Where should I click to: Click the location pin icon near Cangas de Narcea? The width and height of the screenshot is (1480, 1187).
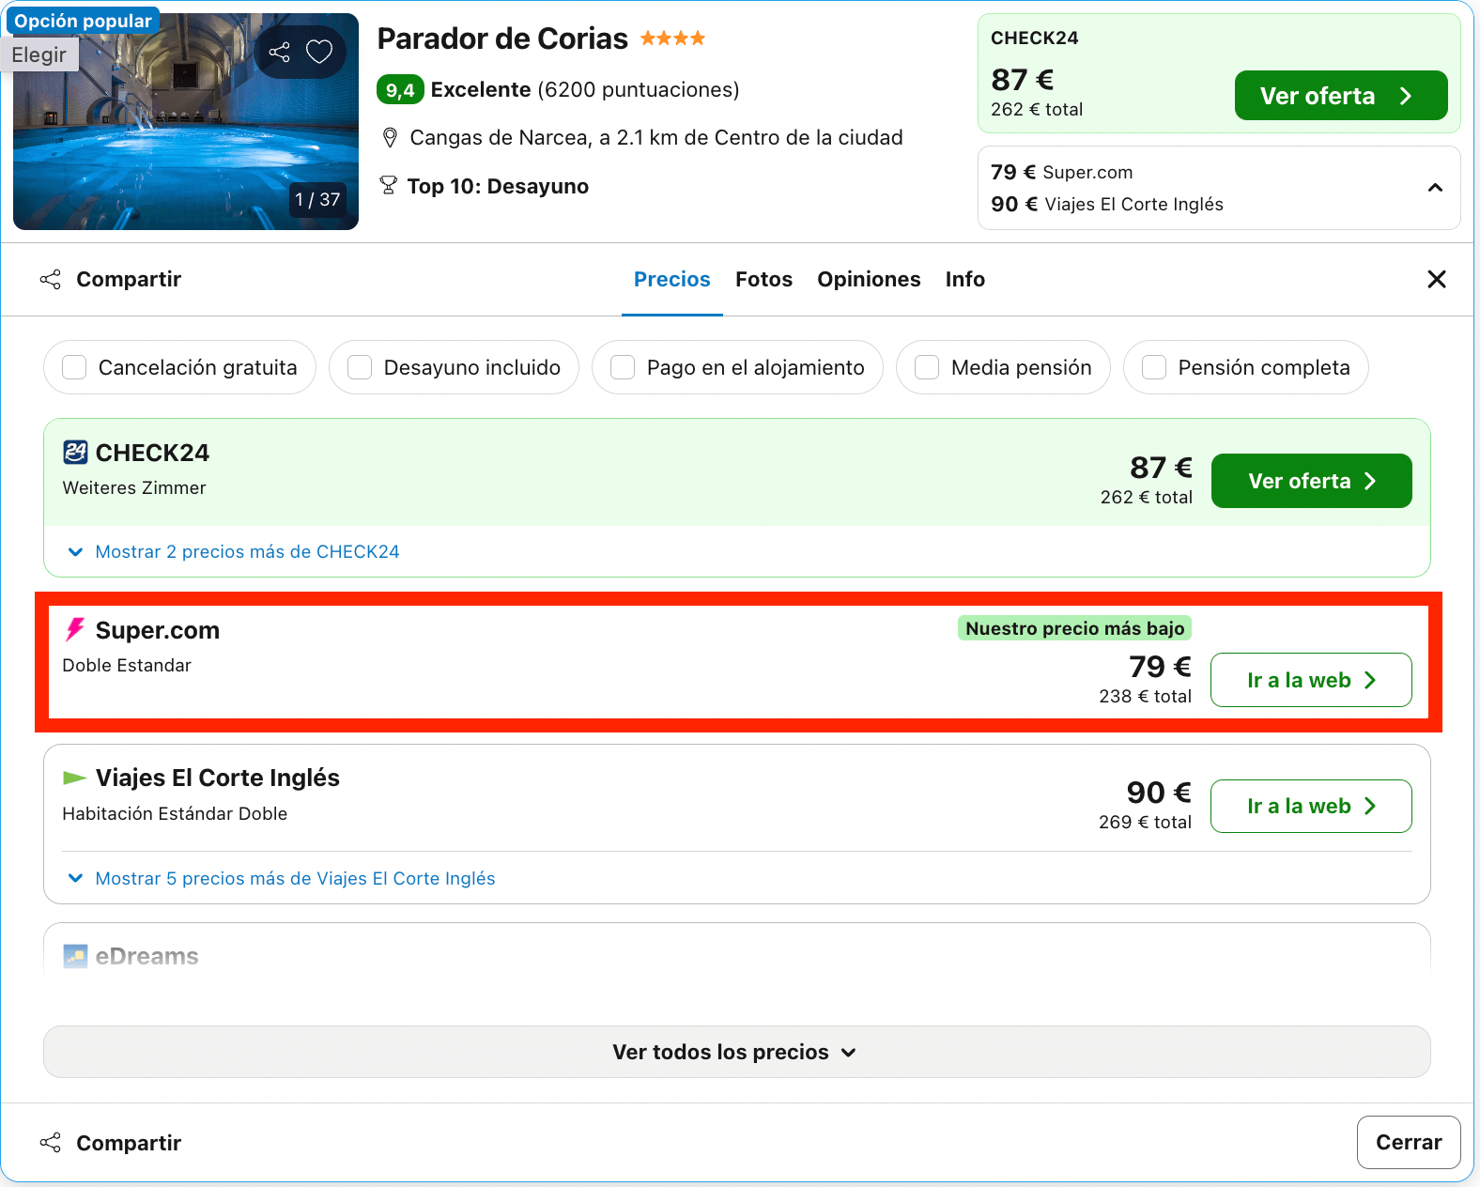tap(390, 138)
